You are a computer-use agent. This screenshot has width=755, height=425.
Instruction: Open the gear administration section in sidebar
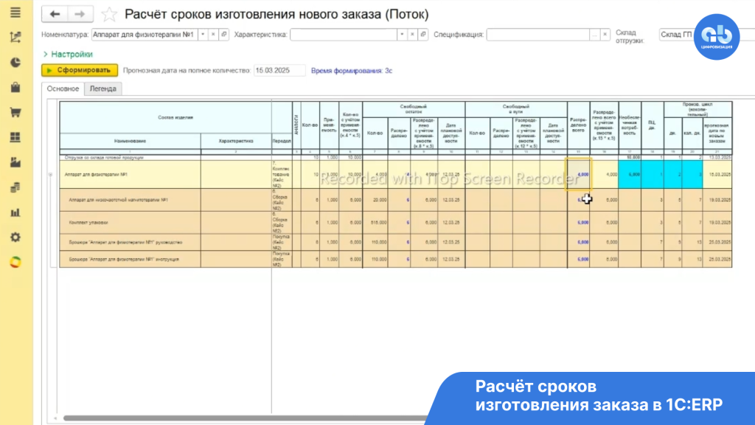click(15, 238)
